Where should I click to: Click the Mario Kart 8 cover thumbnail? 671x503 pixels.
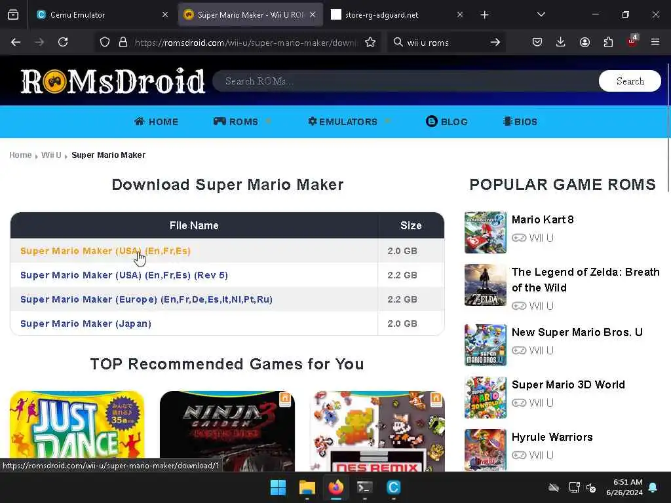486,233
